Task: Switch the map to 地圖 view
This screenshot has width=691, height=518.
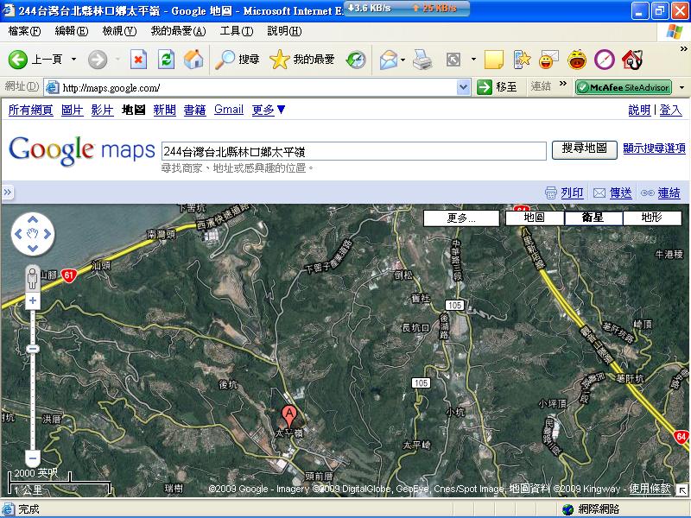Action: (534, 218)
